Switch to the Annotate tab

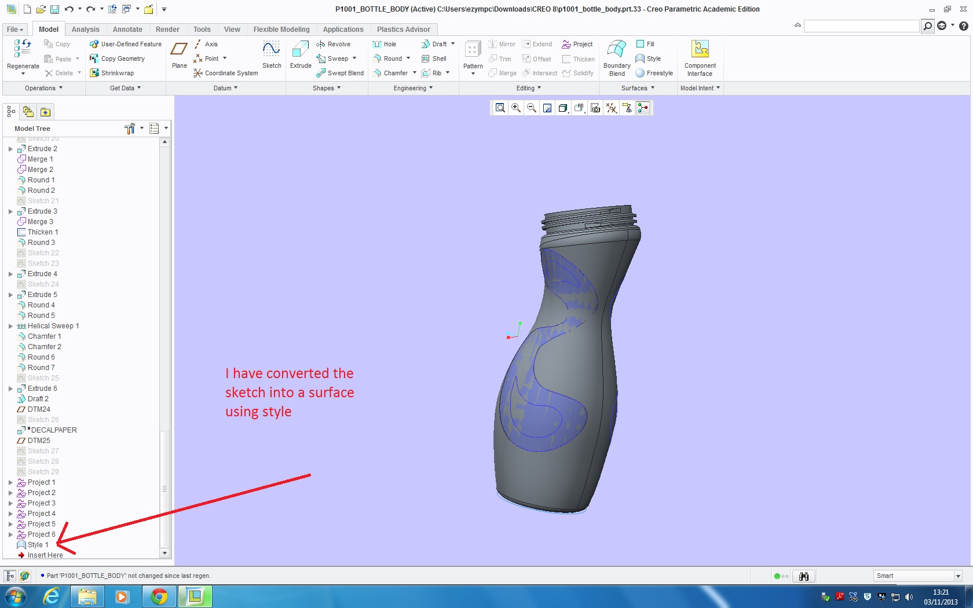point(127,30)
